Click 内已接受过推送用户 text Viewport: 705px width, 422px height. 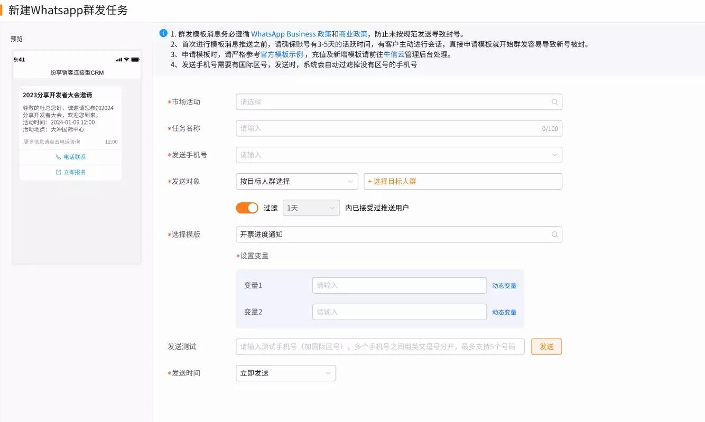(377, 208)
